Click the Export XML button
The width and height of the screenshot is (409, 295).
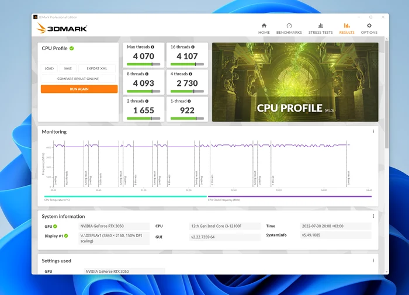pyautogui.click(x=97, y=68)
